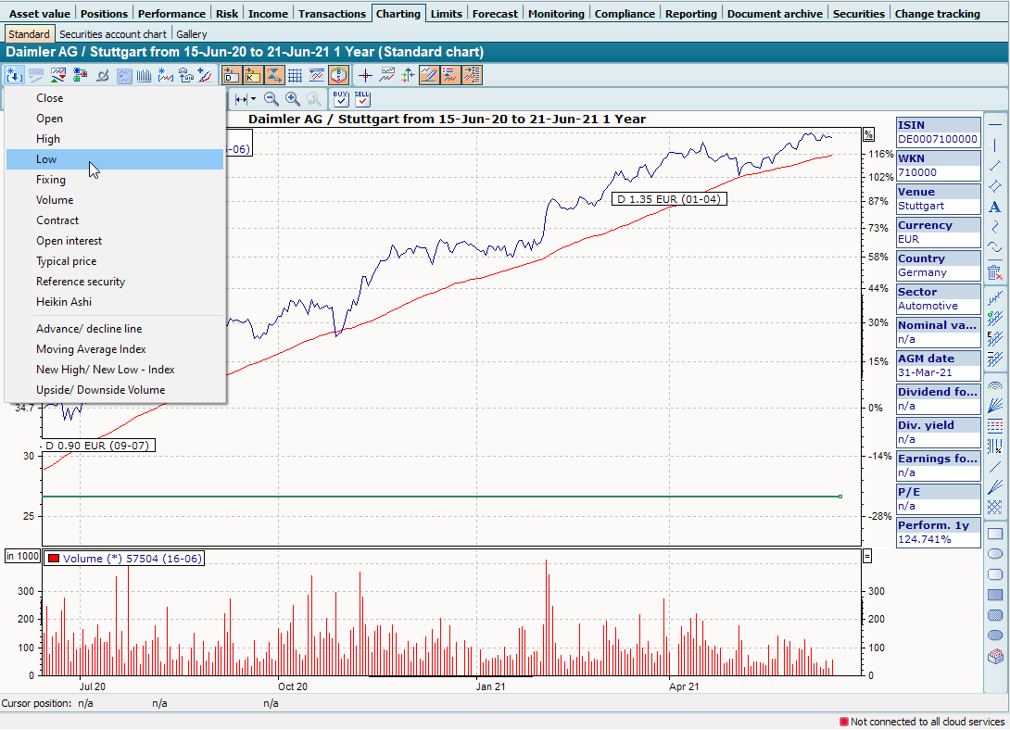The width and height of the screenshot is (1010, 730).
Task: Open the Securities account chart subtab
Action: tap(113, 34)
